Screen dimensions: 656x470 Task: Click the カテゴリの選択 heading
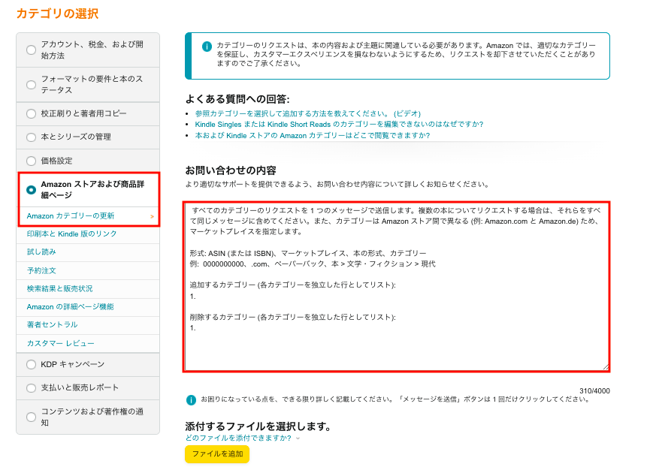[57, 14]
